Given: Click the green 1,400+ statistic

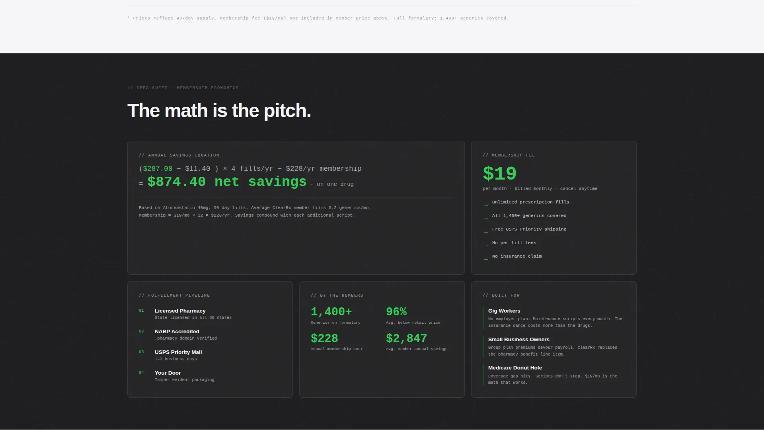Looking at the screenshot, I should pyautogui.click(x=331, y=312).
